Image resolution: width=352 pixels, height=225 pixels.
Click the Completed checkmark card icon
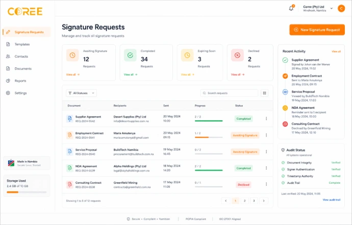click(130, 55)
